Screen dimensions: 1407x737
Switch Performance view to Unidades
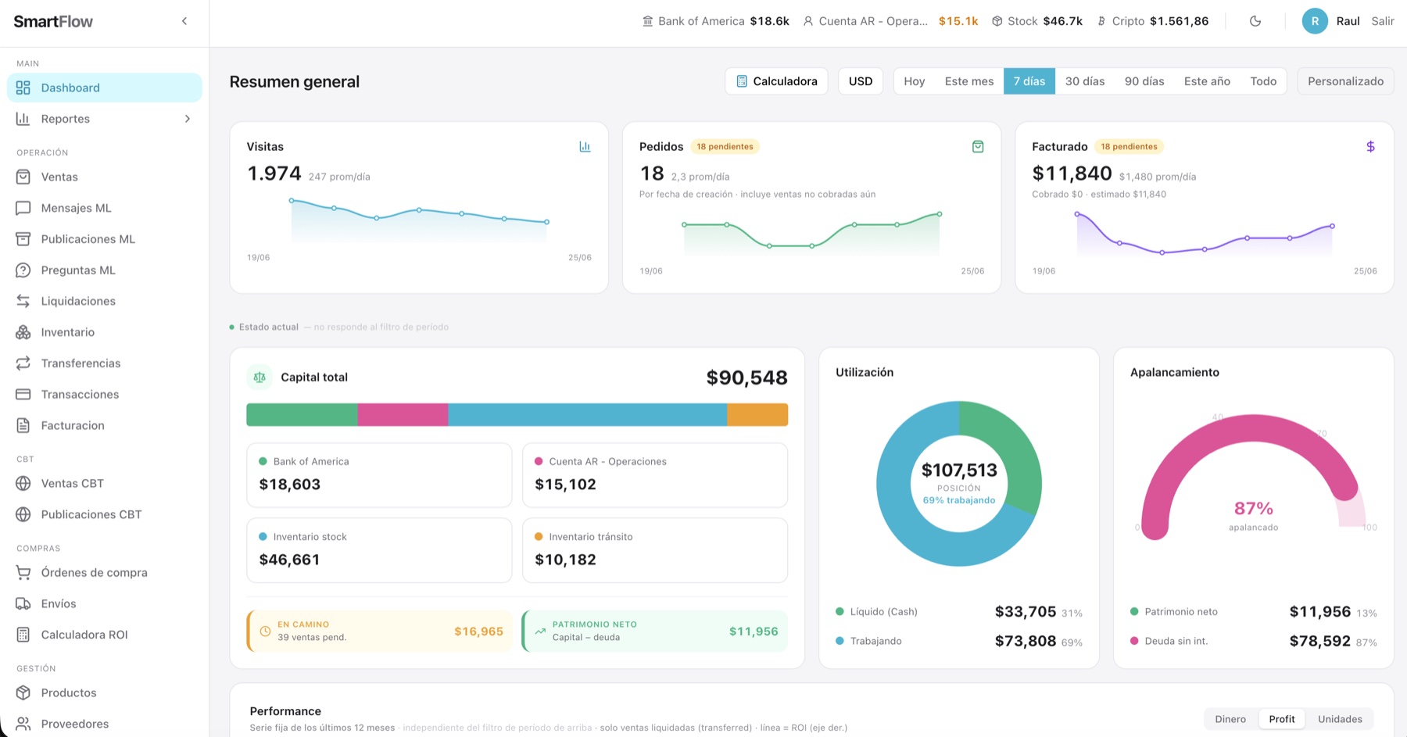pos(1340,719)
